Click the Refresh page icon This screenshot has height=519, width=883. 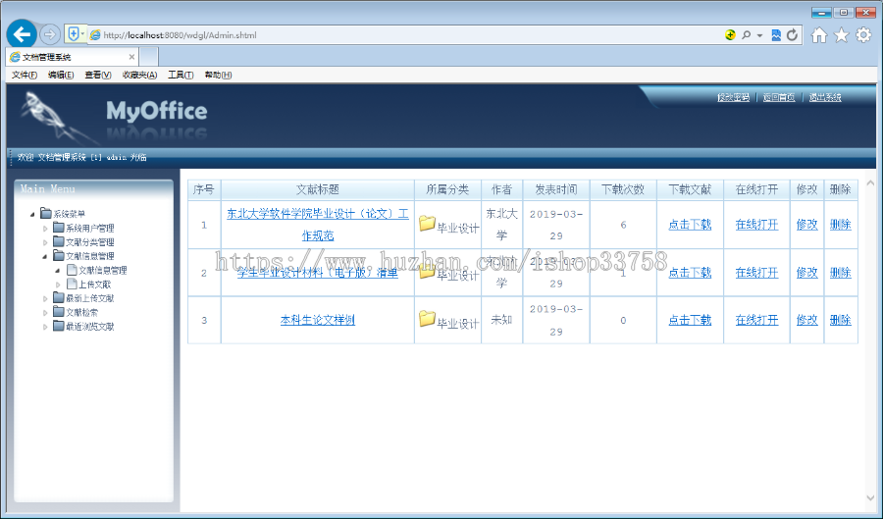tap(793, 35)
